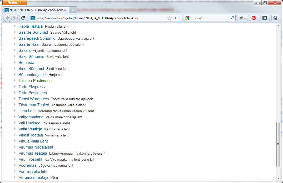This screenshot has height=183, width=283.
Task: Click the text "Ida-Harjumaa"
Action: tap(53, 75)
